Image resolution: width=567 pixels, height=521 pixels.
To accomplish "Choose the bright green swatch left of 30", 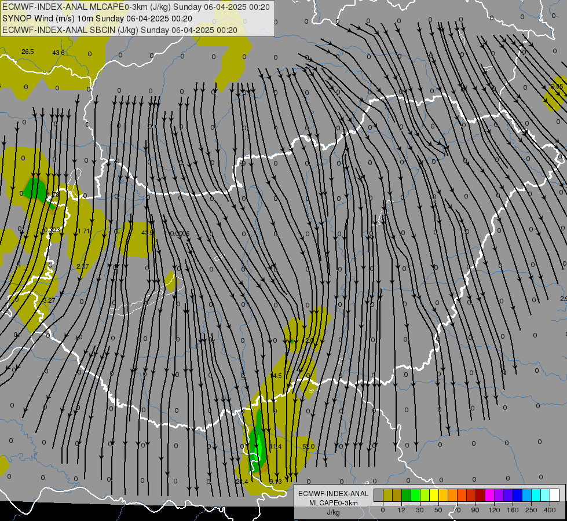I will (415, 496).
